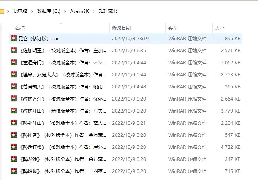Navigate to AvernSK in the breadcrumb

(80, 12)
